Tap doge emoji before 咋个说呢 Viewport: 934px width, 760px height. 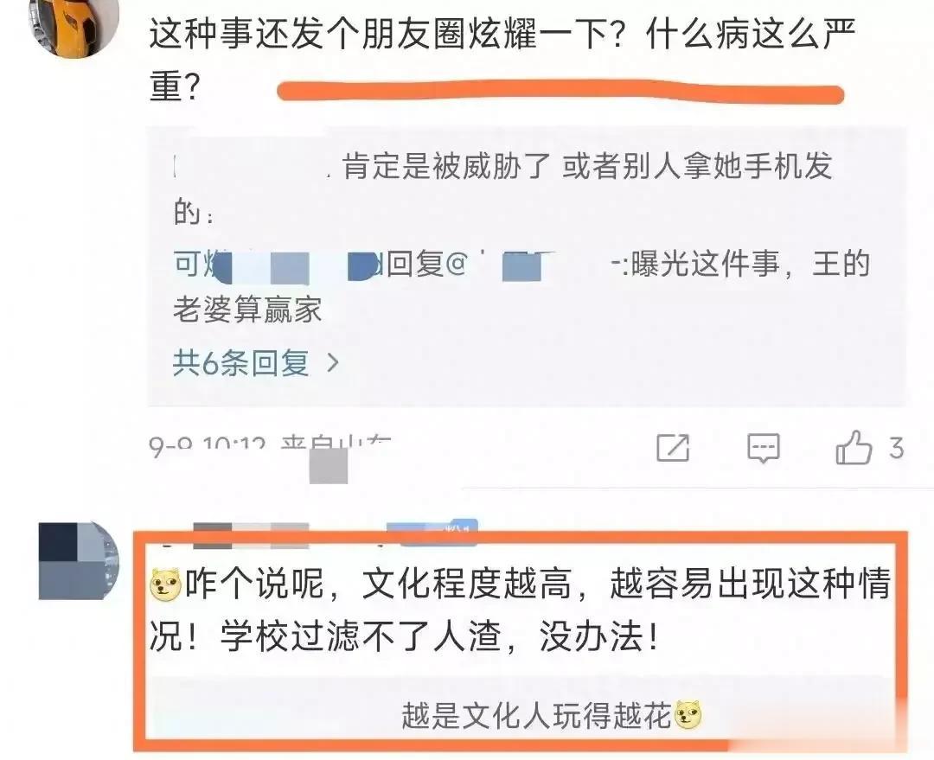pos(165,584)
